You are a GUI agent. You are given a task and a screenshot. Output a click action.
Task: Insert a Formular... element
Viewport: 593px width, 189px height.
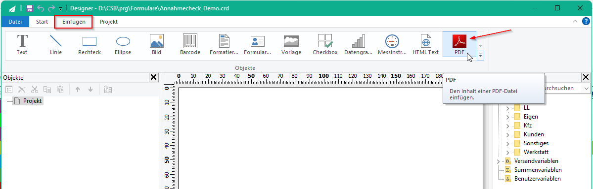click(x=258, y=44)
